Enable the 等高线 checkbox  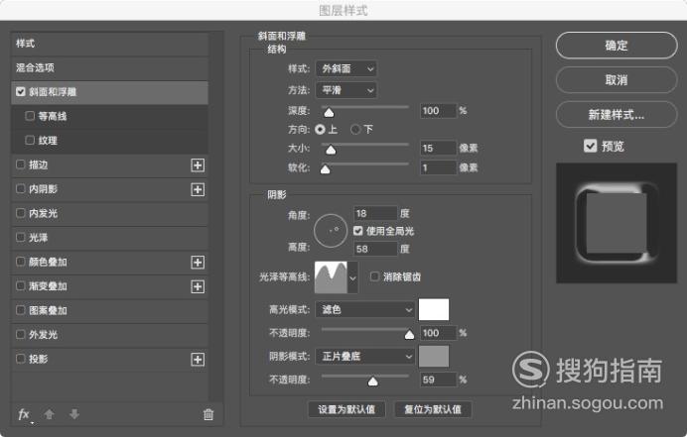coord(30,116)
